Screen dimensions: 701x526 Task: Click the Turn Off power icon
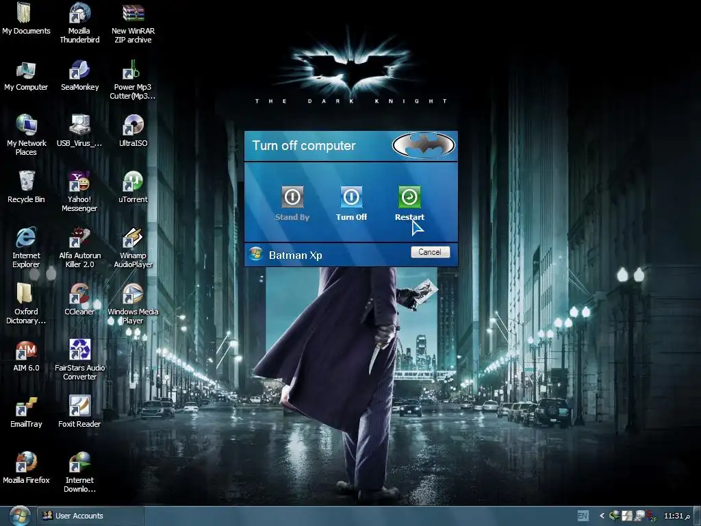pyautogui.click(x=351, y=197)
